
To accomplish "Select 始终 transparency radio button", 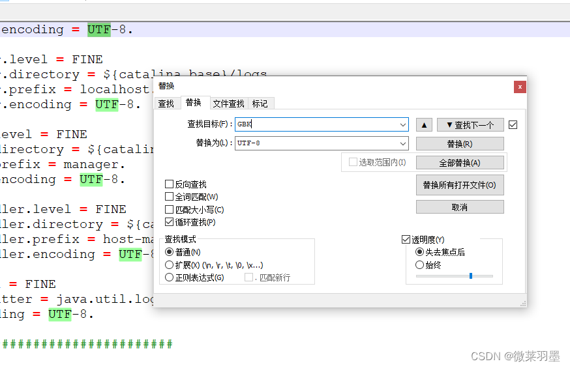I will pyautogui.click(x=419, y=265).
